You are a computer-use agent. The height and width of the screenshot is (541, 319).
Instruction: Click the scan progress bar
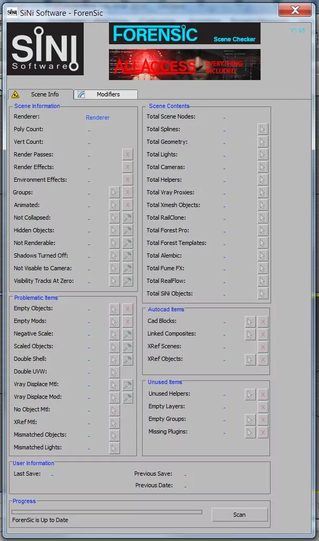(x=107, y=512)
